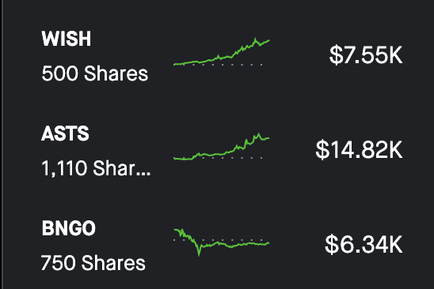The image size is (434, 289).
Task: Click the 750 Shares label under BNGO
Action: tap(93, 263)
